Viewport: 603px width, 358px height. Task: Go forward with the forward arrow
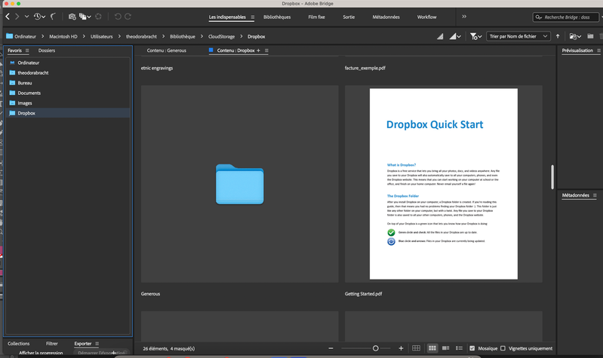[x=17, y=17]
